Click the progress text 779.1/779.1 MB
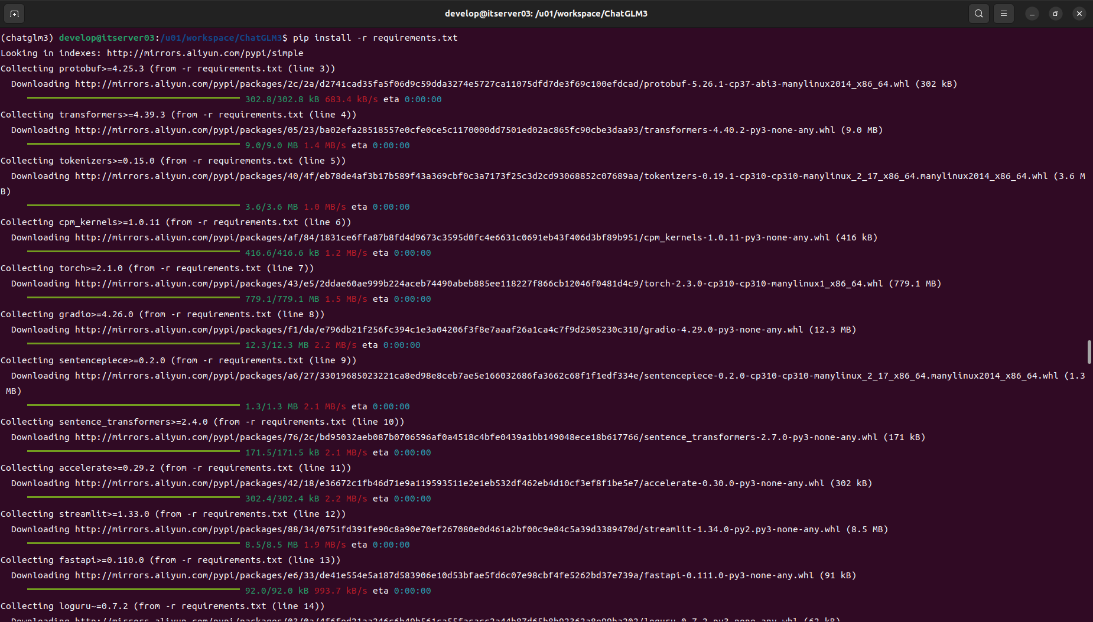This screenshot has width=1093, height=622. pos(282,299)
